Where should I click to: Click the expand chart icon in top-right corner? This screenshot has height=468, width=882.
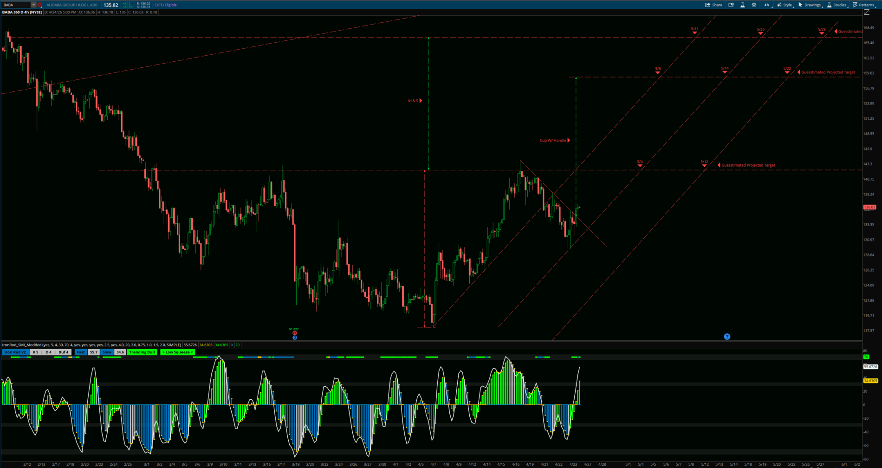click(867, 13)
